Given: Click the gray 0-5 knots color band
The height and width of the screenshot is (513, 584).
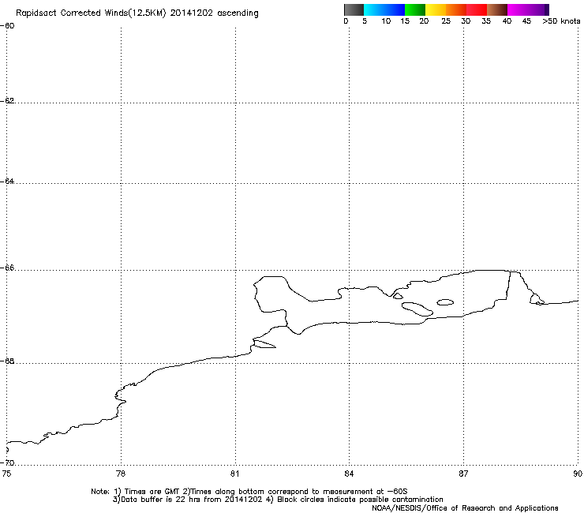Looking at the screenshot, I should [354, 9].
